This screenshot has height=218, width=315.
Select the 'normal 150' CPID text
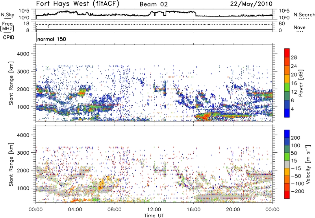(x=52, y=39)
